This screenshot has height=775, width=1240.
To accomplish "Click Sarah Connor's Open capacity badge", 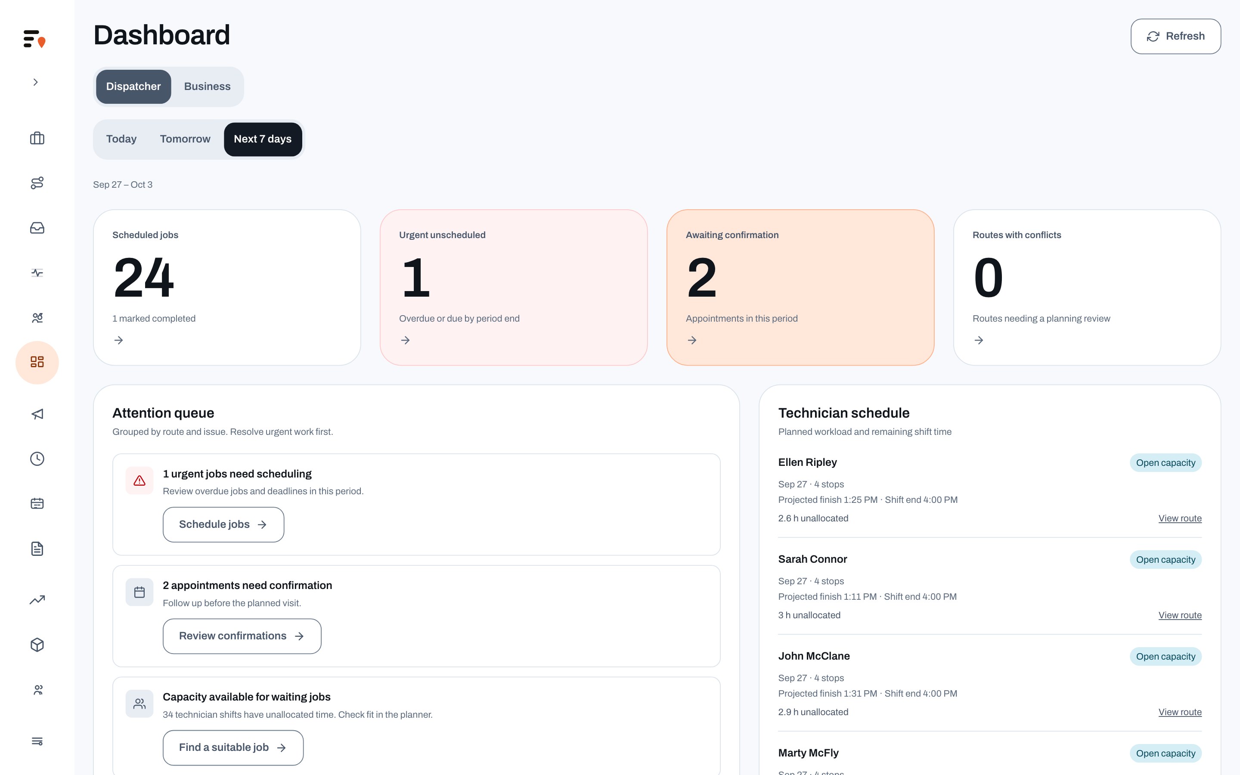I will [x=1165, y=560].
